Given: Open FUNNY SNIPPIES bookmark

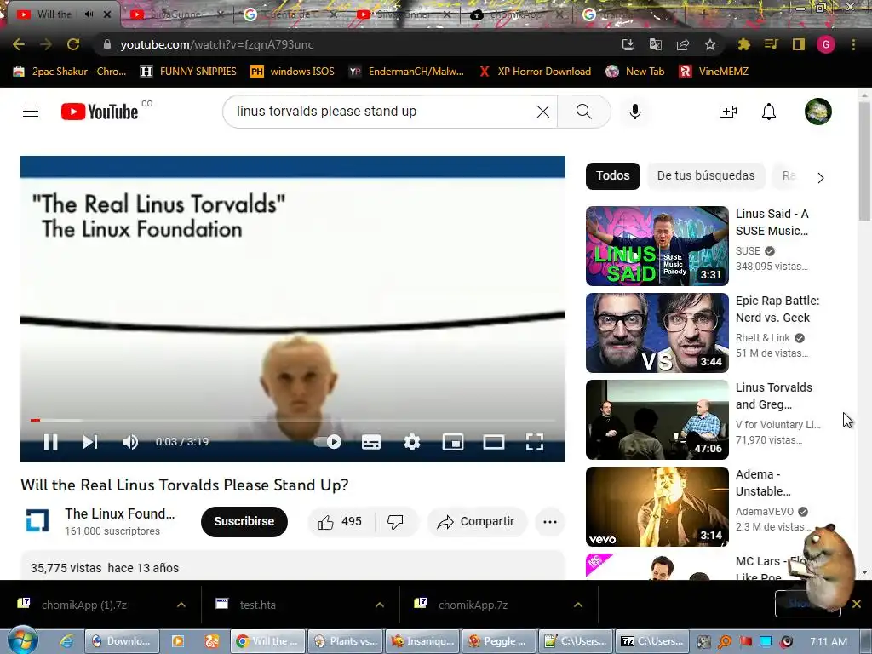Looking at the screenshot, I should [x=188, y=72].
